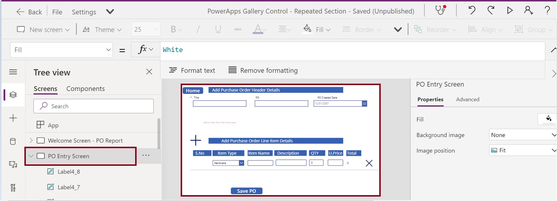Open the Align dropdown
The image size is (557, 201).
[485, 29]
